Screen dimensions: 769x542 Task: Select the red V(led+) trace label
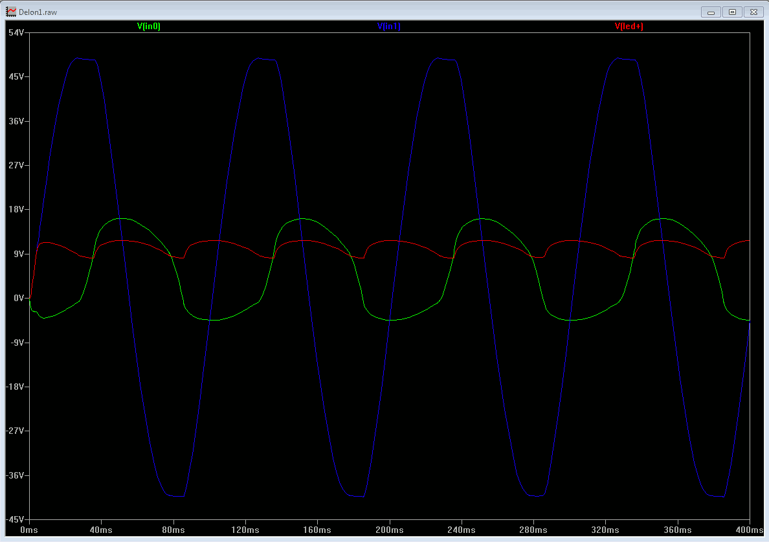pyautogui.click(x=629, y=27)
